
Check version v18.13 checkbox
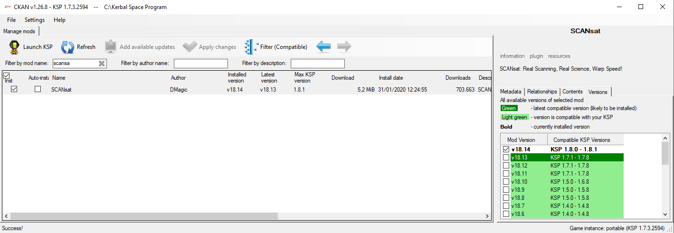506,158
